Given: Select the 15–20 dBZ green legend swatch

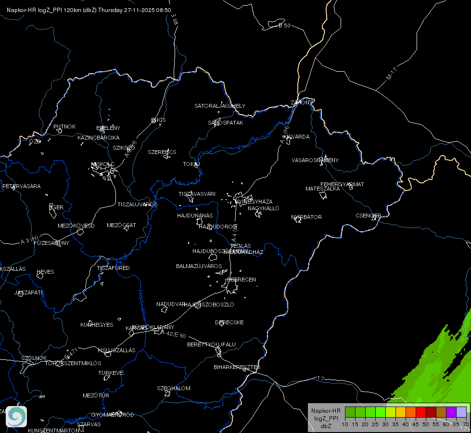Looking at the screenshot, I should click(x=360, y=412).
